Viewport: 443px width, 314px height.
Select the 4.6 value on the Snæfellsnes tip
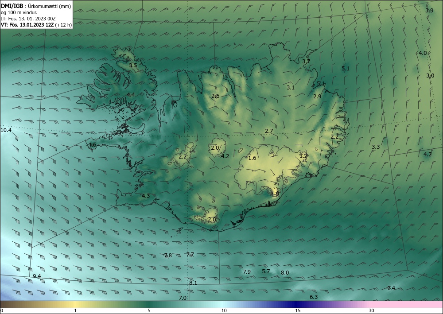[93, 145]
